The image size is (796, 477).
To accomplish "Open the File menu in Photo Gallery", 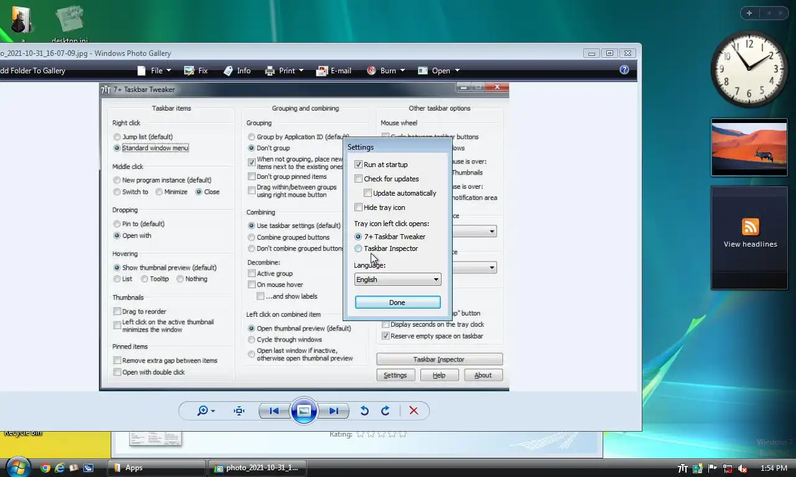I will pos(154,71).
